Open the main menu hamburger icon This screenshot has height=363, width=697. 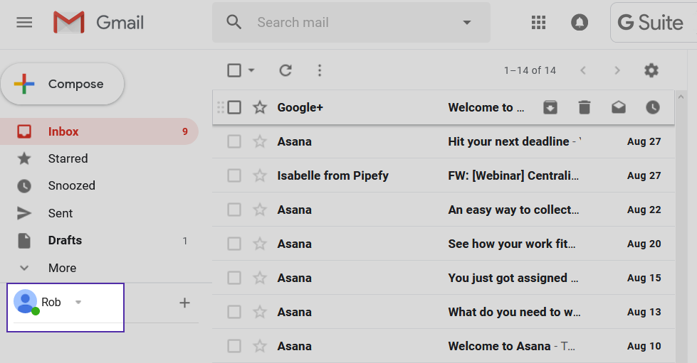(x=24, y=22)
